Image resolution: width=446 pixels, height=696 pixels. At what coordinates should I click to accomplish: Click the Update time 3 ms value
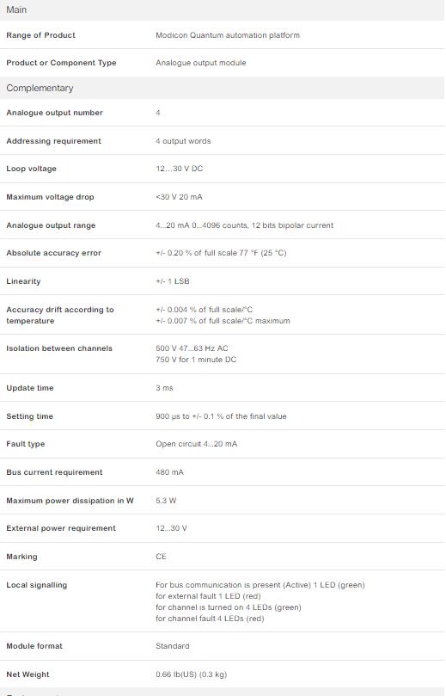(164, 388)
